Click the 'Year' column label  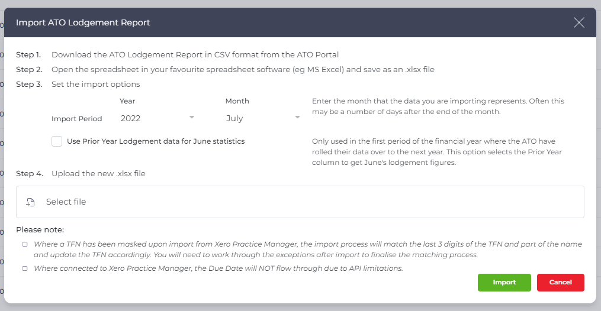(127, 101)
